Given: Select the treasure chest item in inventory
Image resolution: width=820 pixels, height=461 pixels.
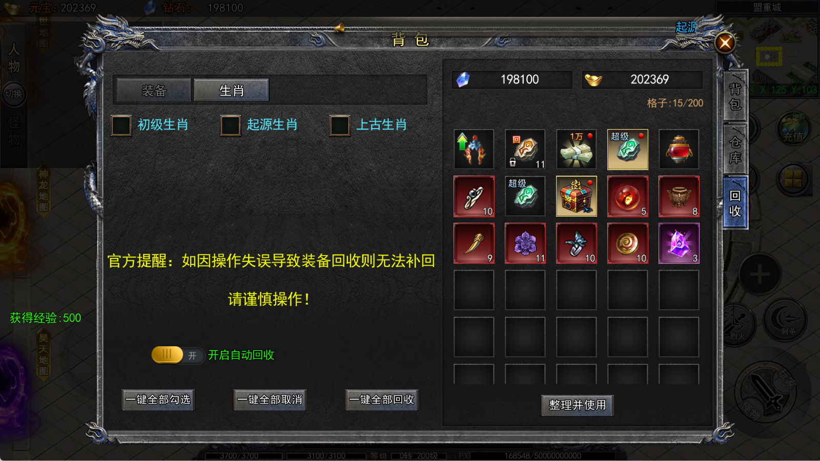Looking at the screenshot, I should [577, 196].
